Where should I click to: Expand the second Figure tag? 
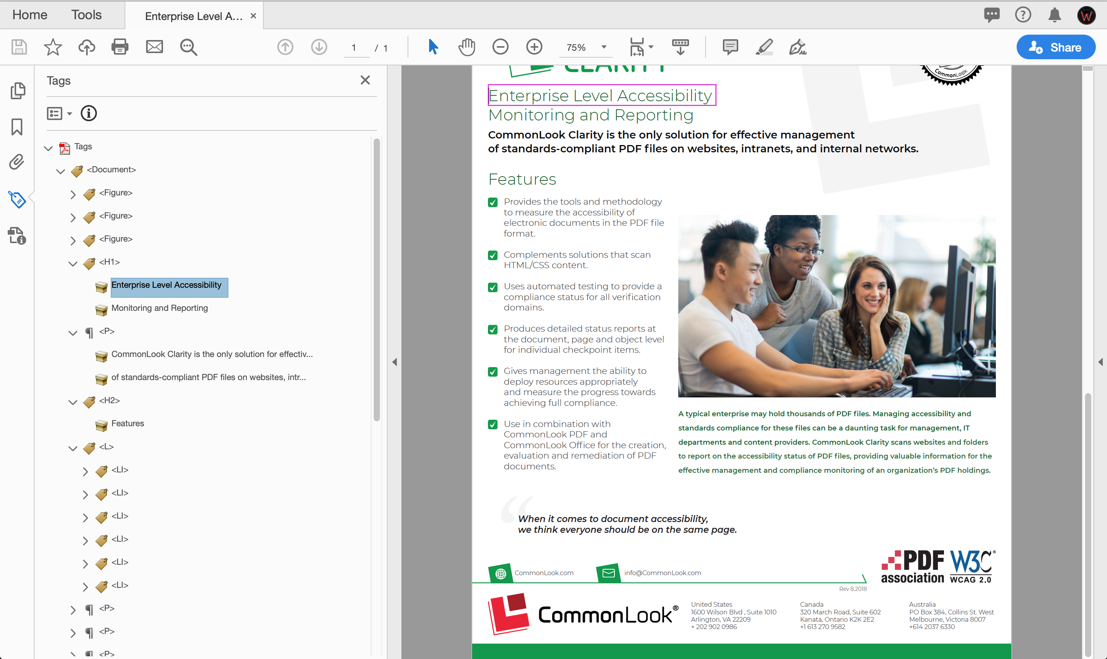[73, 217]
